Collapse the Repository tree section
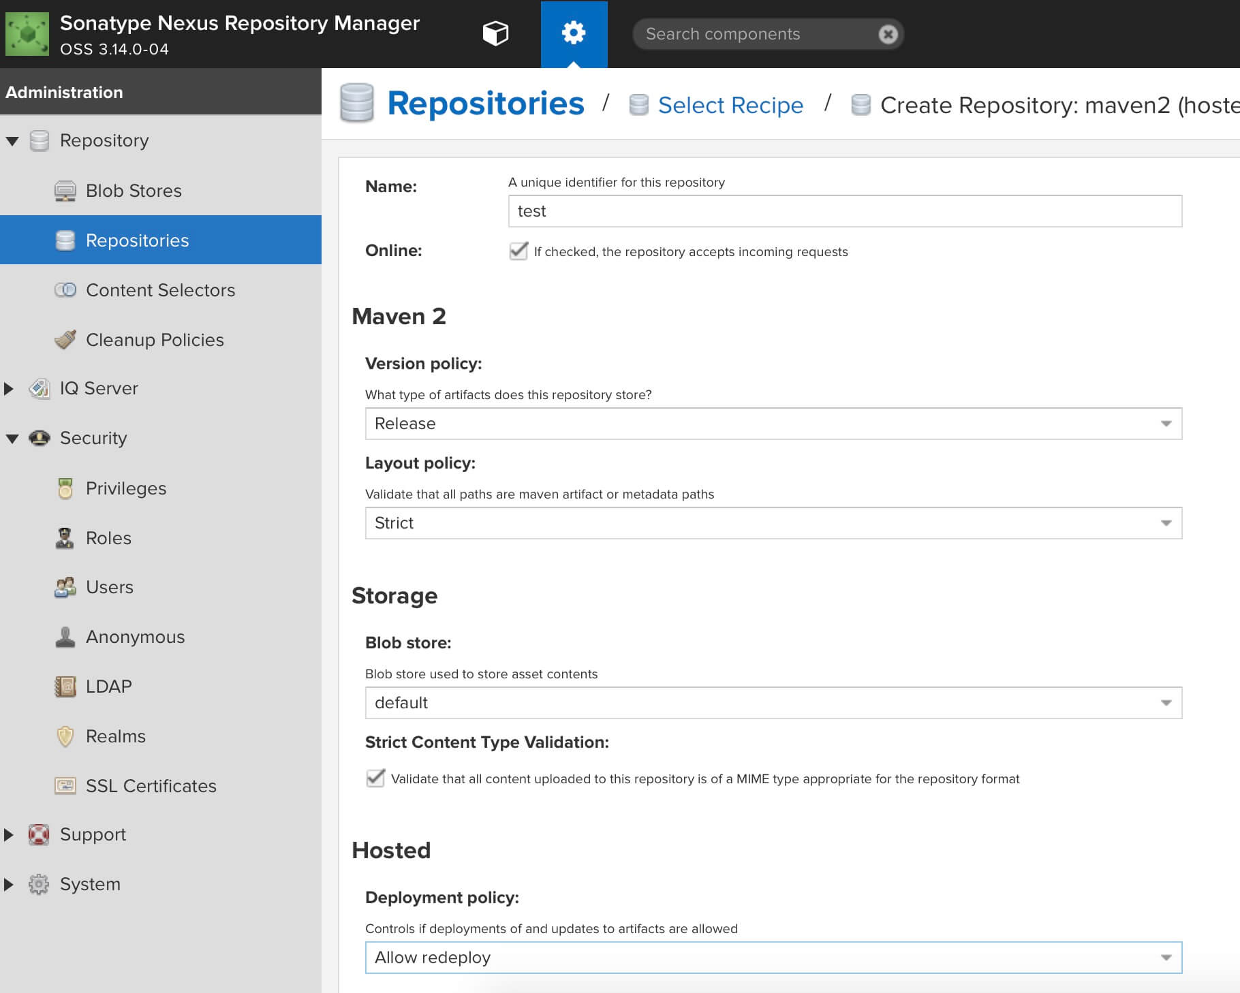Viewport: 1240px width, 993px height. coord(12,141)
